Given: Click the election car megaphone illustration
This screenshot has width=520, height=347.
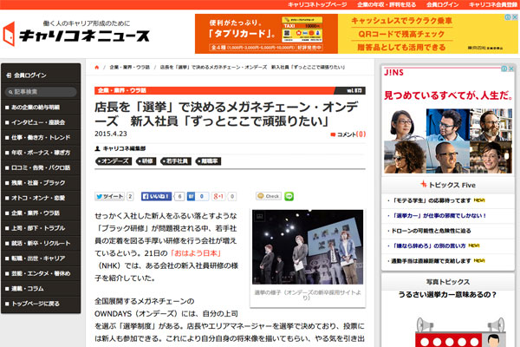Looking at the screenshot, I should [x=460, y=332].
